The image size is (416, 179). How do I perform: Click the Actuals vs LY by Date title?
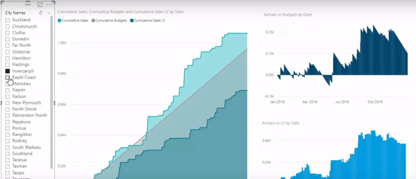click(281, 123)
